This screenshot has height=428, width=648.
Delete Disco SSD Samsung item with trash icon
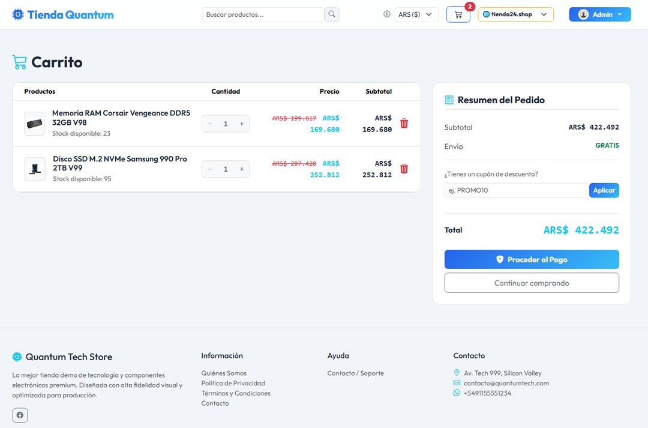404,169
